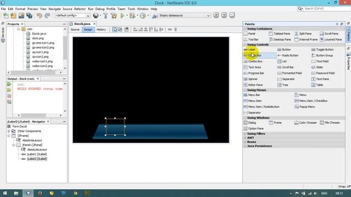This screenshot has height=197, width=351.
Task: Switch to History view tab
Action: pos(101,30)
